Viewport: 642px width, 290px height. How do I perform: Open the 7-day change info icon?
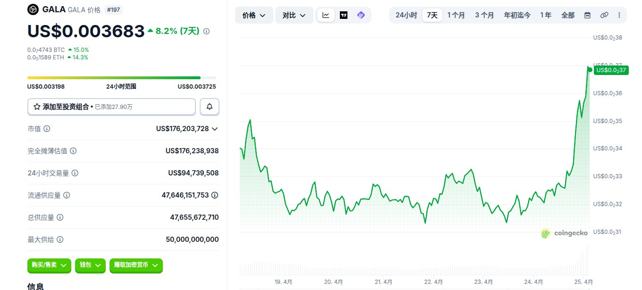(x=206, y=31)
